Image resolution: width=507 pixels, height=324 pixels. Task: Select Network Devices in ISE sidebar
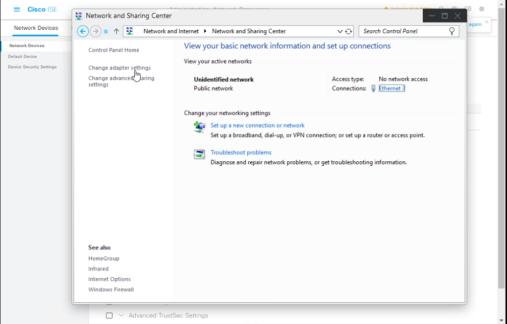coord(27,45)
